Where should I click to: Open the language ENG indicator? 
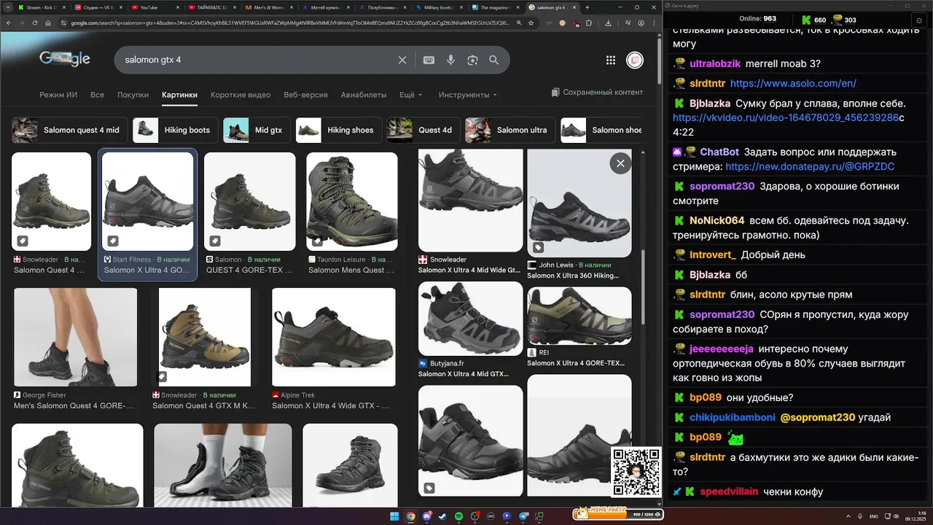coord(874,516)
